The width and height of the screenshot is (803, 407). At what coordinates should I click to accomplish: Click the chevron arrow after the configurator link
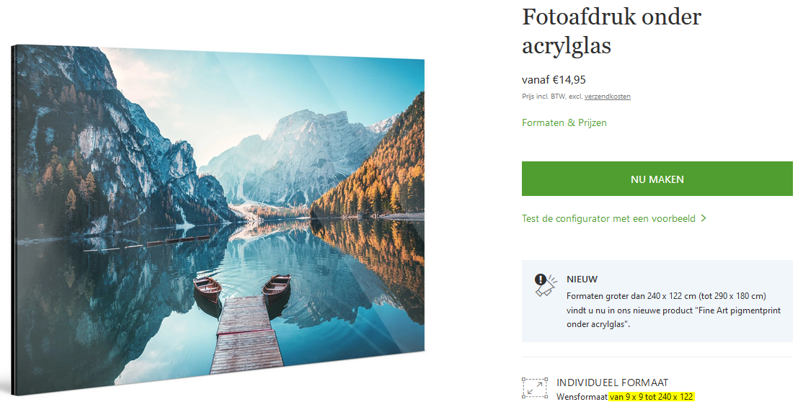704,218
